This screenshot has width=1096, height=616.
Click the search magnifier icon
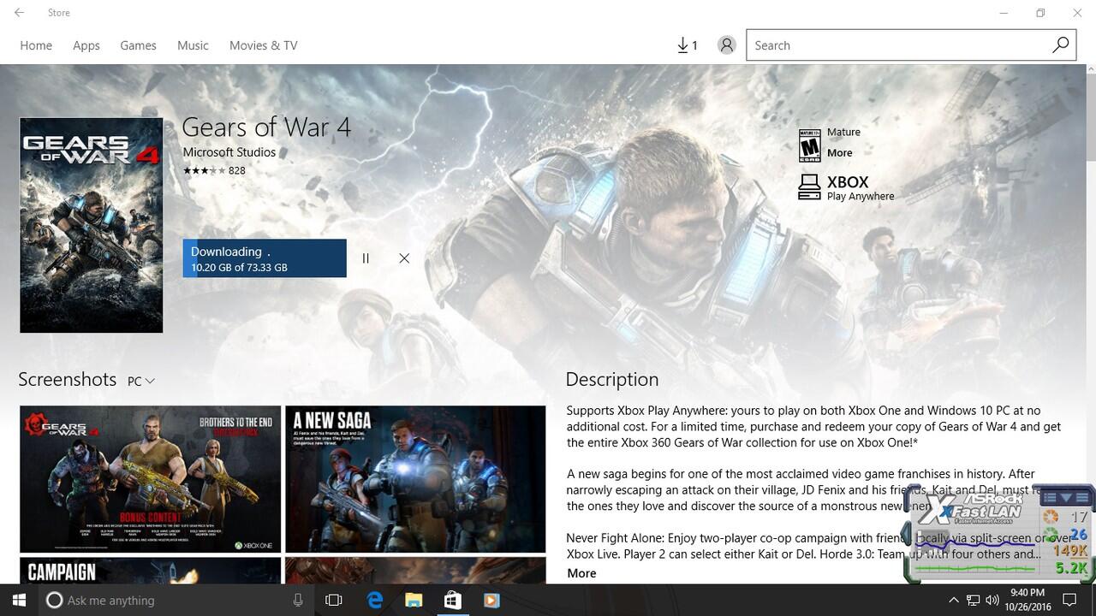click(1060, 45)
